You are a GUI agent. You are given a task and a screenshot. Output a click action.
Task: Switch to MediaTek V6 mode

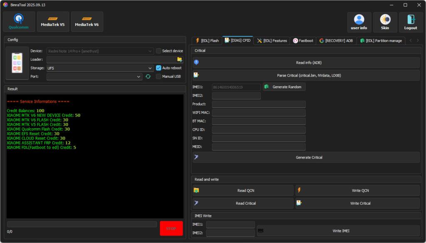click(87, 22)
